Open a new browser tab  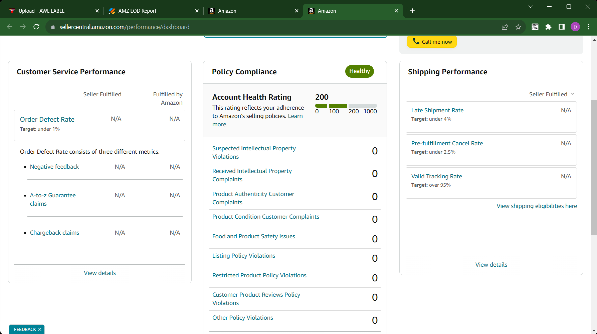coord(412,11)
